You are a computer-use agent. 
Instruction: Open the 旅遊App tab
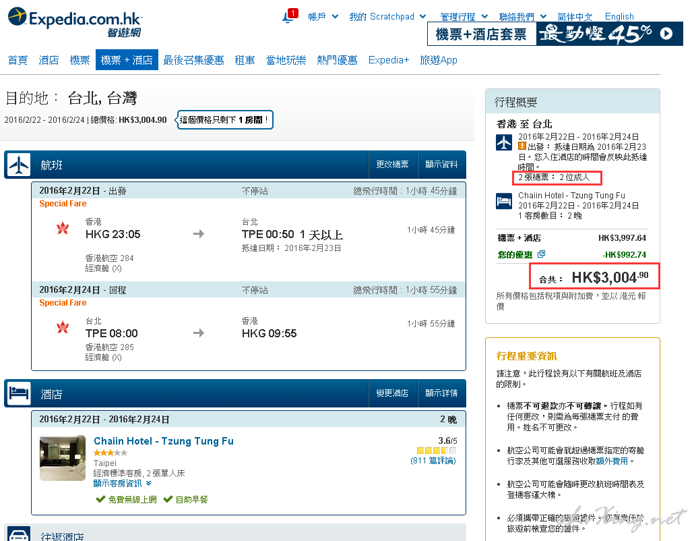pyautogui.click(x=438, y=60)
